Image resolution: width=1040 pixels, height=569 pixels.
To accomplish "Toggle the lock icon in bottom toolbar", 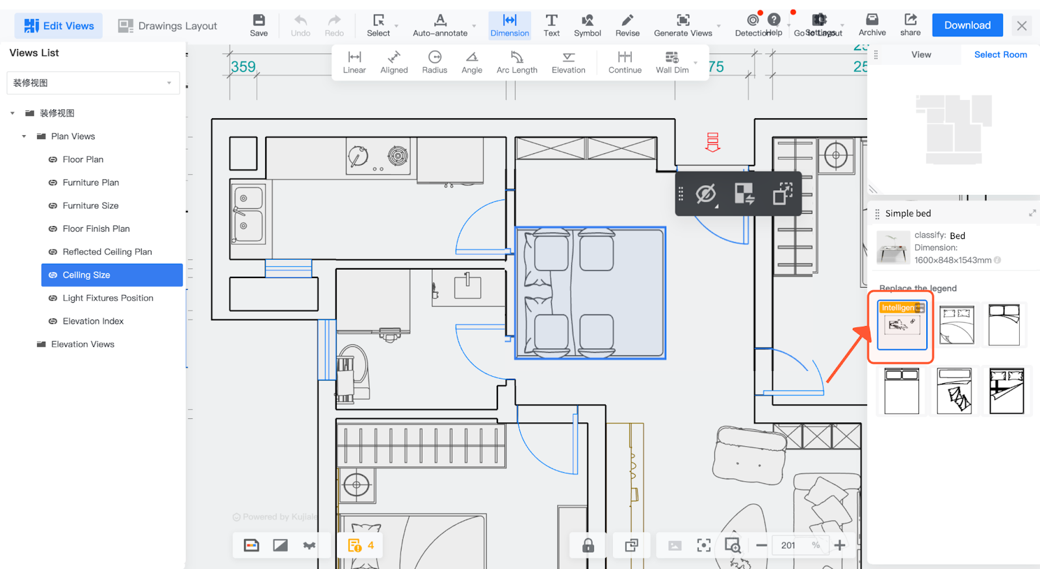I will click(x=588, y=546).
